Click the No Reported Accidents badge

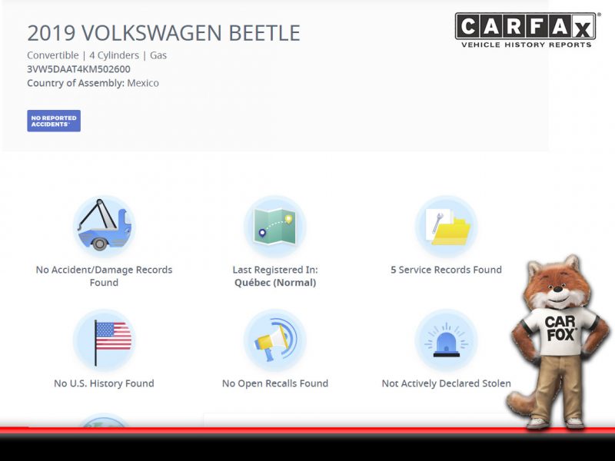point(54,121)
